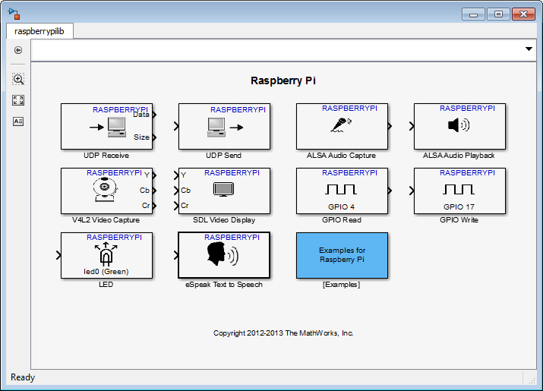Click the V4L2 Video Capture label
This screenshot has width=543, height=391.
point(106,220)
